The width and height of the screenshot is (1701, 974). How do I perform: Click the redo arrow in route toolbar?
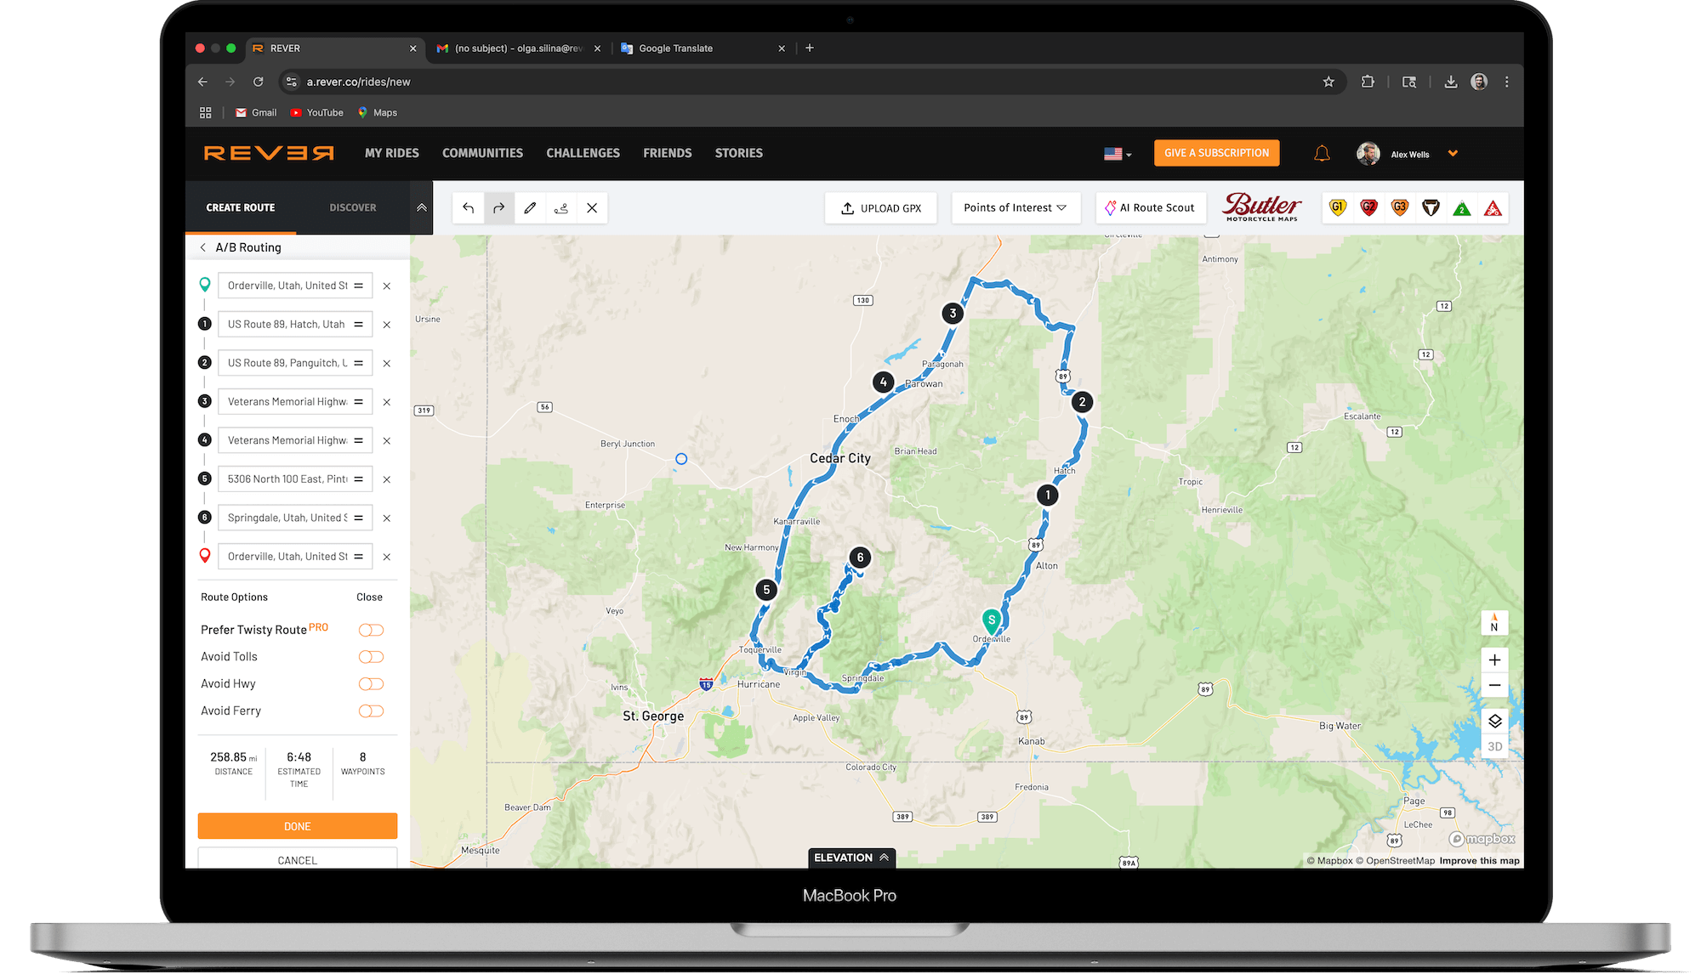tap(499, 208)
